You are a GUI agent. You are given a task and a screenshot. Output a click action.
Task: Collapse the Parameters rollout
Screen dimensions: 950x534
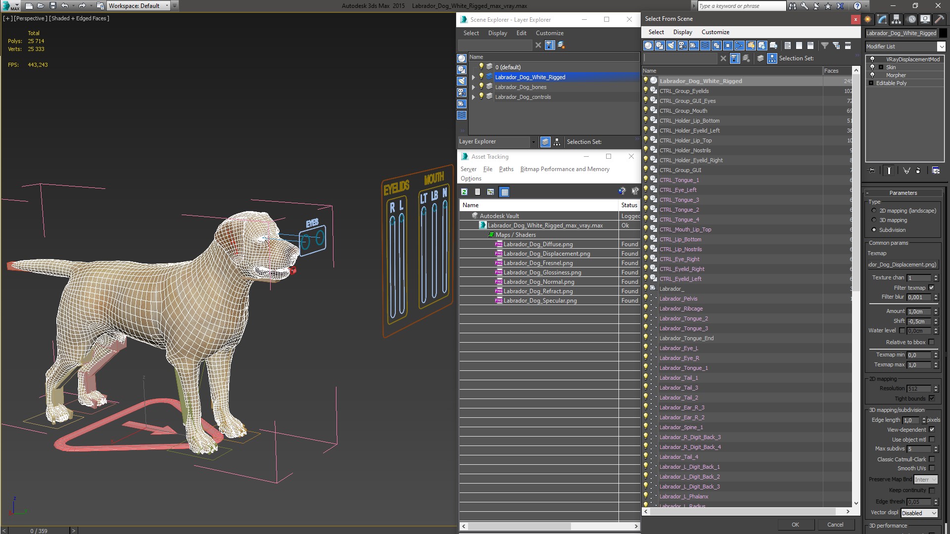click(903, 193)
